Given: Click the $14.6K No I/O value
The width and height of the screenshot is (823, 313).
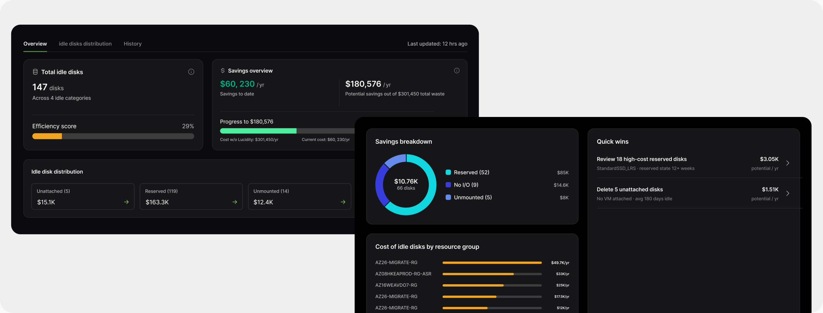Looking at the screenshot, I should 561,185.
